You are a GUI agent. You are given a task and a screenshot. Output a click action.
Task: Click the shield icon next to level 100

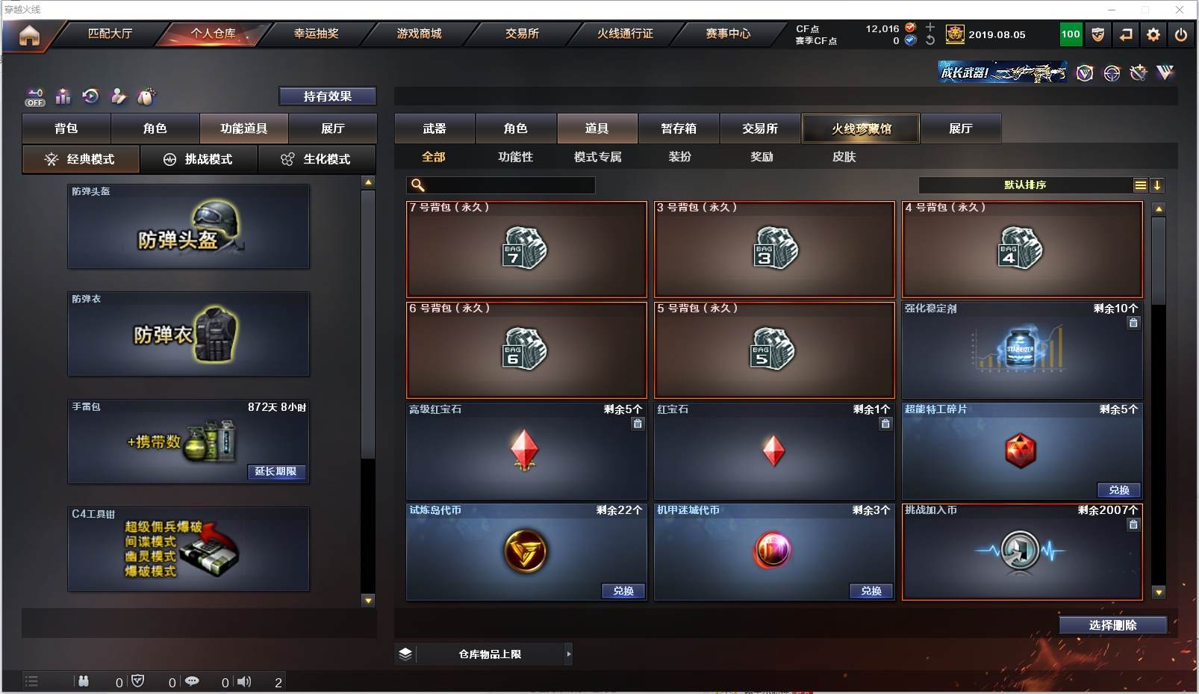pyautogui.click(x=1098, y=34)
